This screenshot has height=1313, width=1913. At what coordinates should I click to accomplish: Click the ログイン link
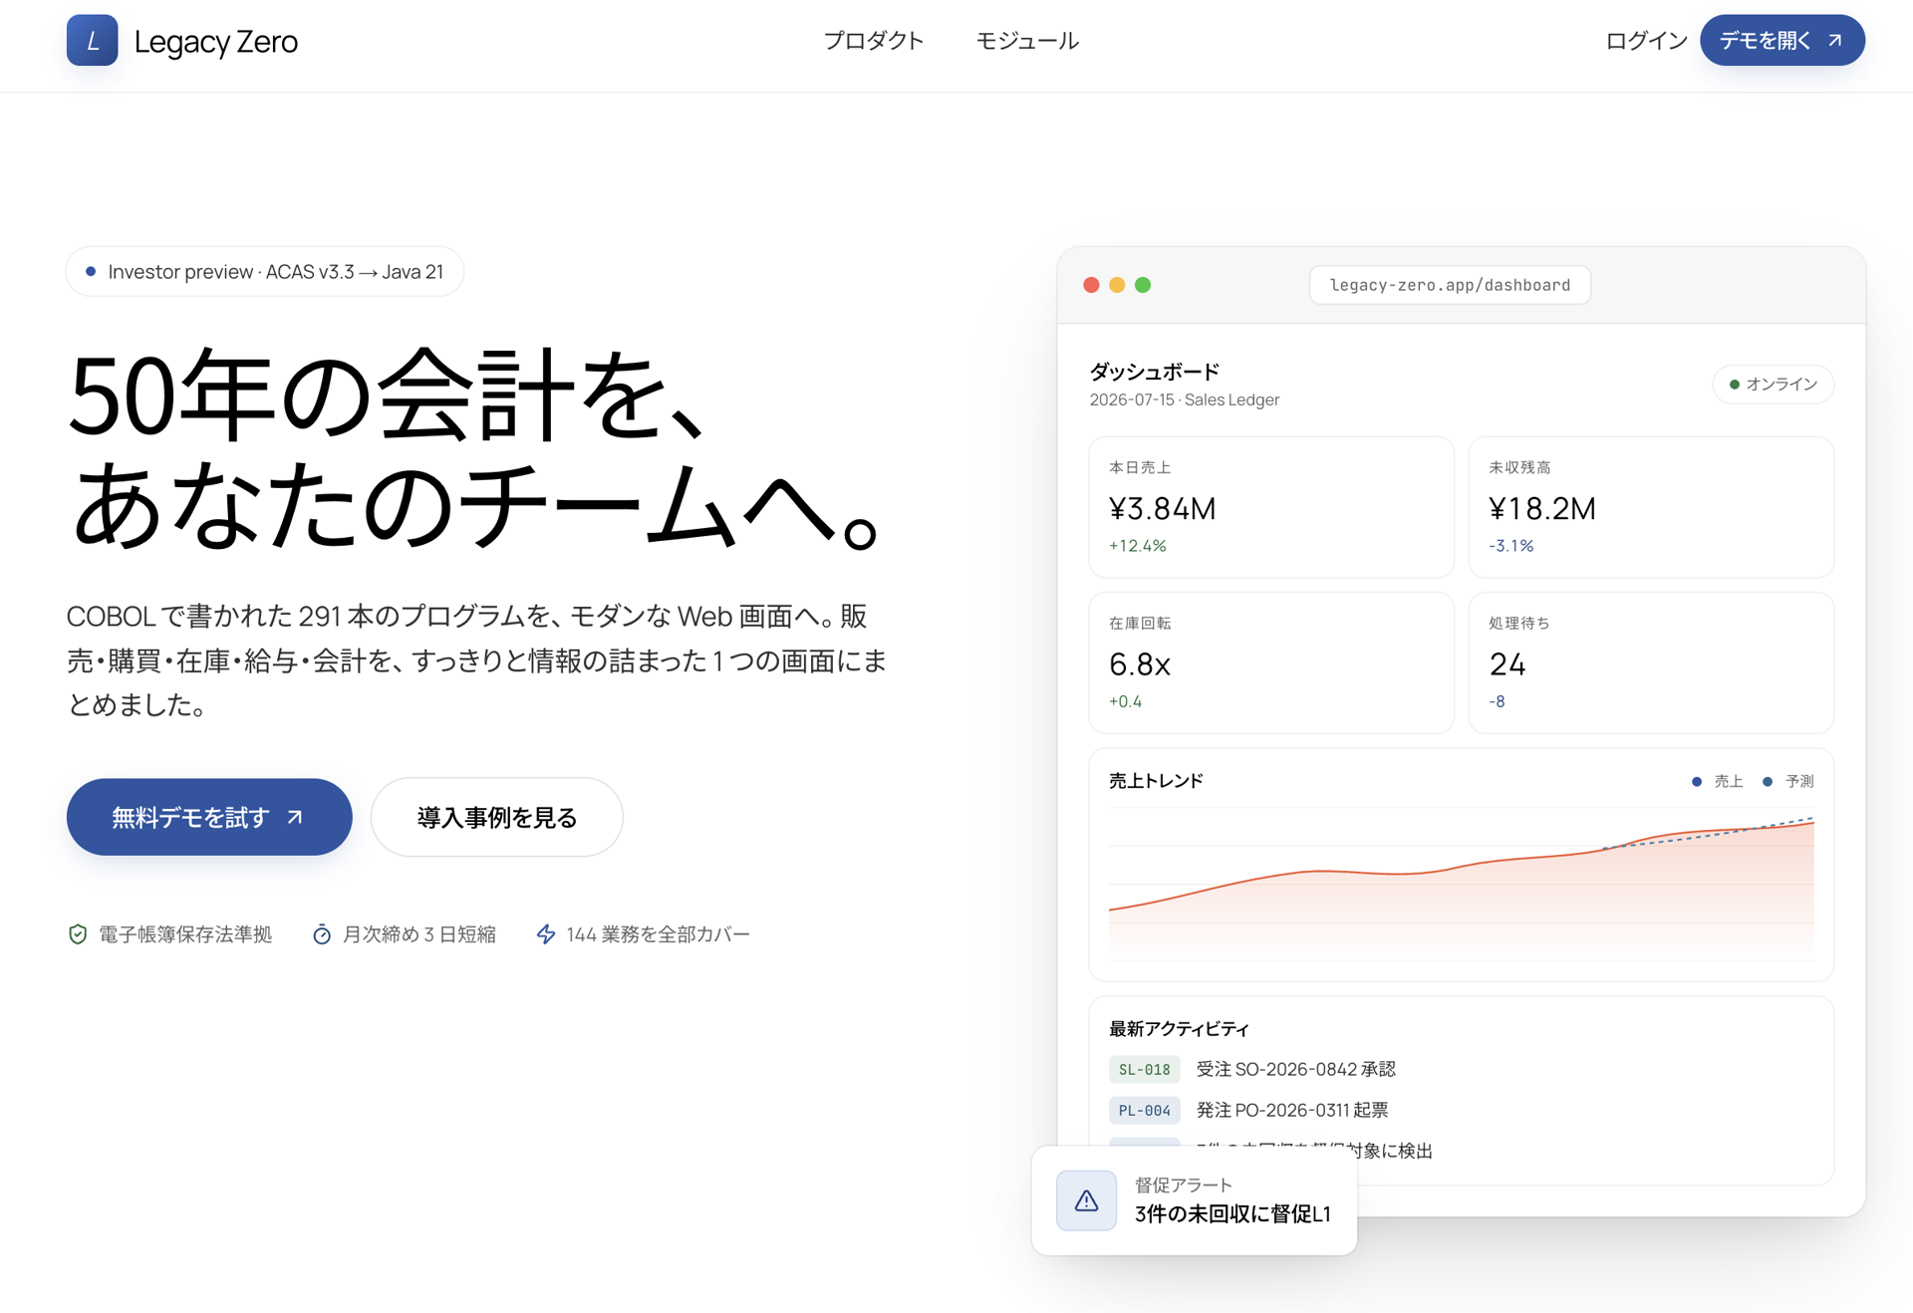pos(1646,41)
